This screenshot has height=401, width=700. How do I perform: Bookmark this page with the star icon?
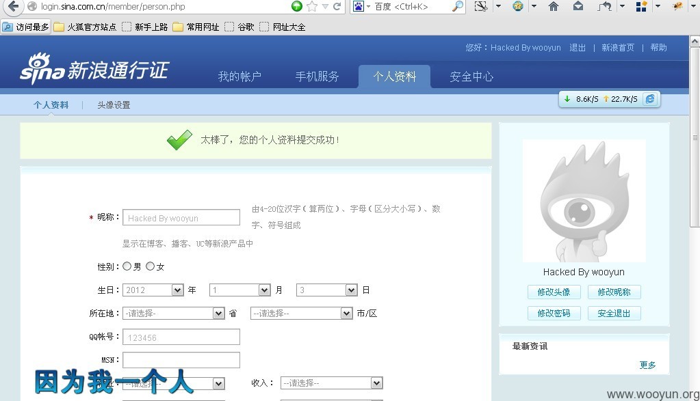pos(312,6)
